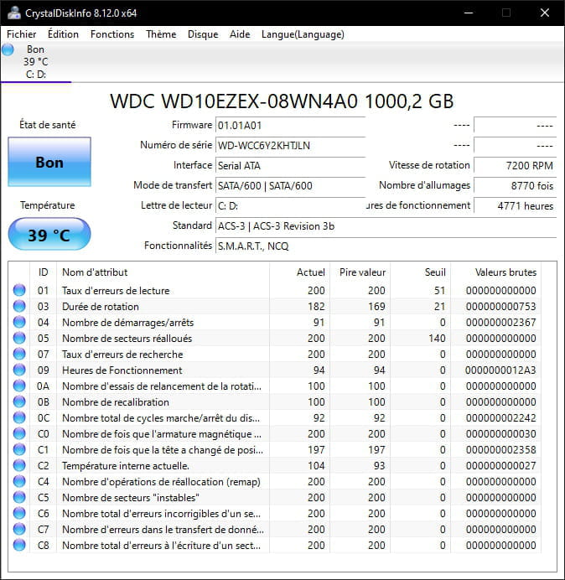Click raw value 000000002367
Screen dimensions: 565x580
click(x=500, y=323)
